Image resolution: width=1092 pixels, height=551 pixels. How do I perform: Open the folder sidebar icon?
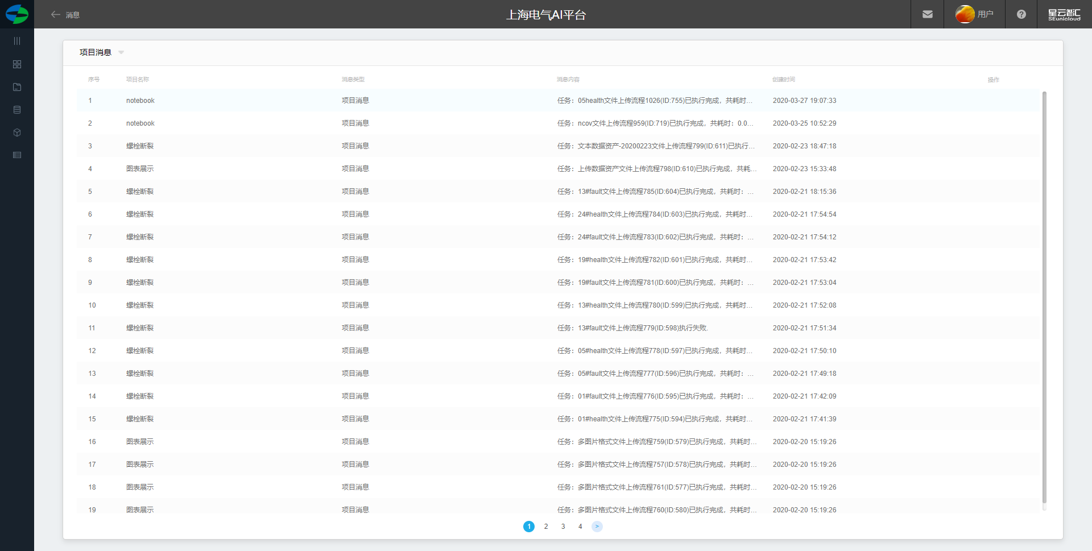pos(17,87)
